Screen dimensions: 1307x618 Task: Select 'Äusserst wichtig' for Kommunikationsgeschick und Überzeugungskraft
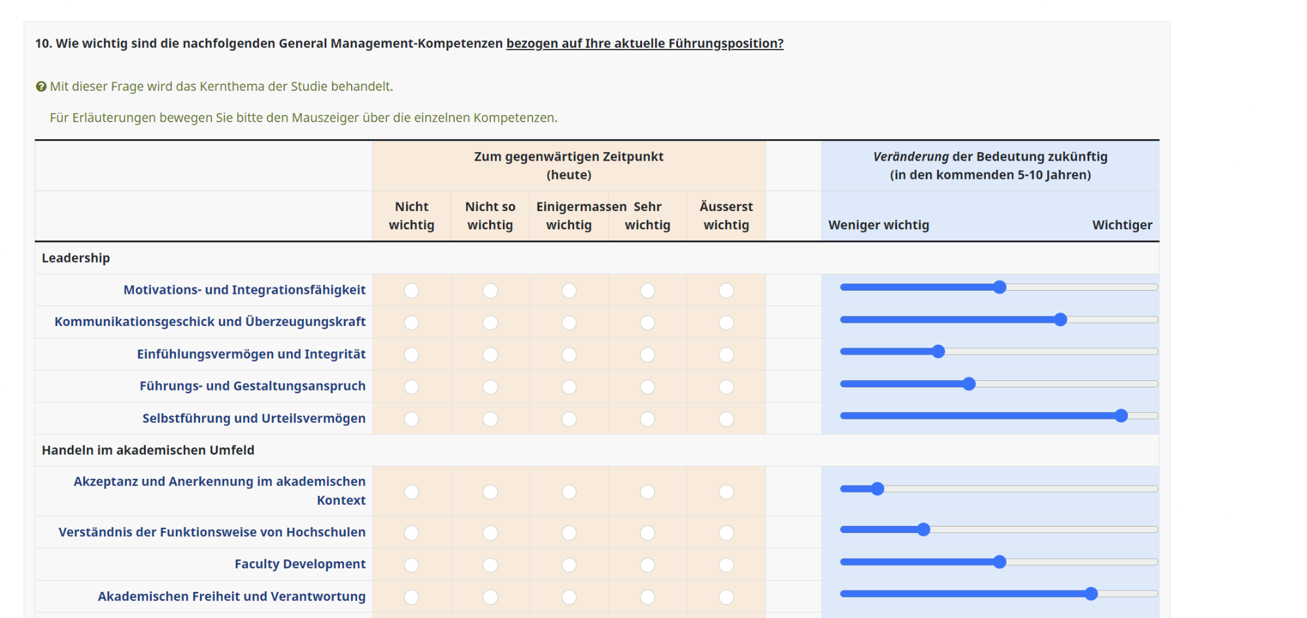click(726, 323)
